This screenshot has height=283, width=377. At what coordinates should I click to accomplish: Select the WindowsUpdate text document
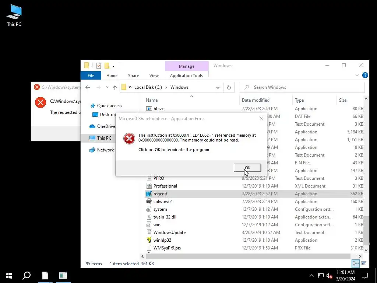(169, 233)
